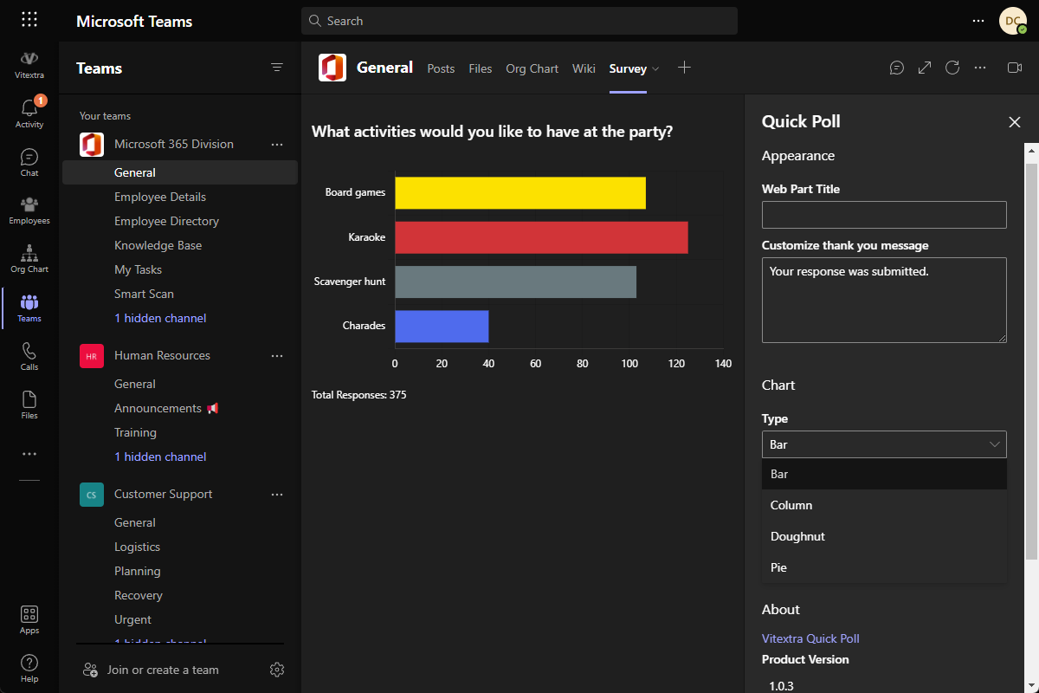1039x693 pixels.
Task: Click the filter teams icon
Action: tap(277, 68)
